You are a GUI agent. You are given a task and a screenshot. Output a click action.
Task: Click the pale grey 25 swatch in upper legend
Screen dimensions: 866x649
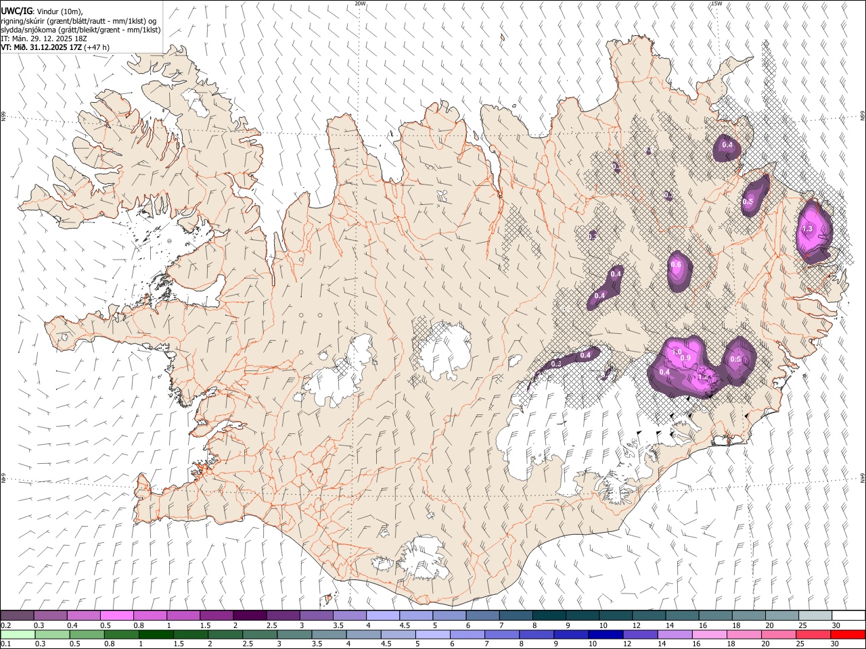coord(815,615)
